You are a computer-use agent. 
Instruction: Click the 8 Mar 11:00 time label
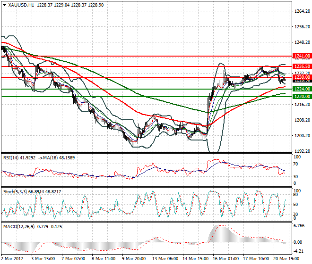[104, 259]
